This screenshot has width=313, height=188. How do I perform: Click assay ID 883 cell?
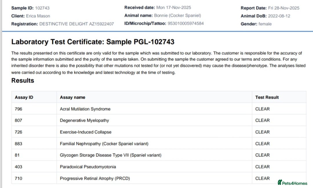coord(19,144)
